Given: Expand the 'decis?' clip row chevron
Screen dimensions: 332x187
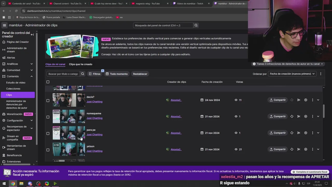Looking at the screenshot, I should [x=318, y=100].
